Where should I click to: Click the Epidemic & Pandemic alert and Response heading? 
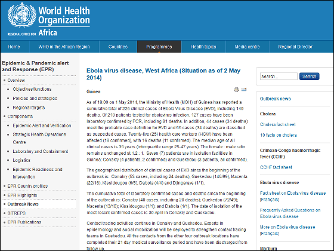click(x=35, y=66)
